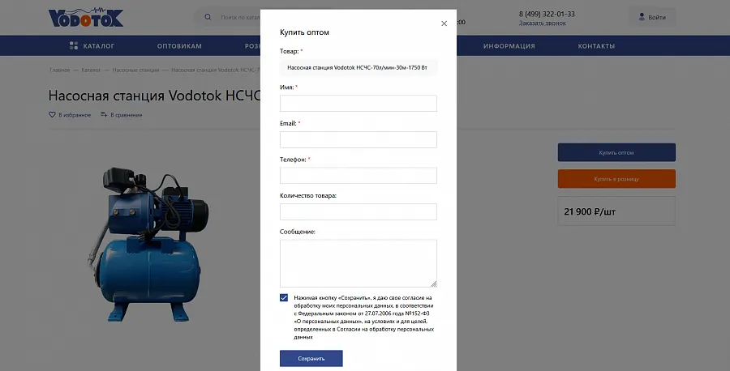The height and width of the screenshot is (371, 730).
Task: Open the Информация menu item
Action: pyautogui.click(x=509, y=46)
